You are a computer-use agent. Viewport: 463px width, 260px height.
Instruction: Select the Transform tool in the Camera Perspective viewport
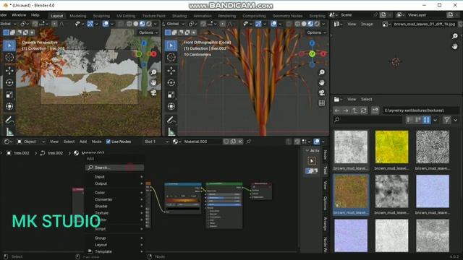coord(9,106)
